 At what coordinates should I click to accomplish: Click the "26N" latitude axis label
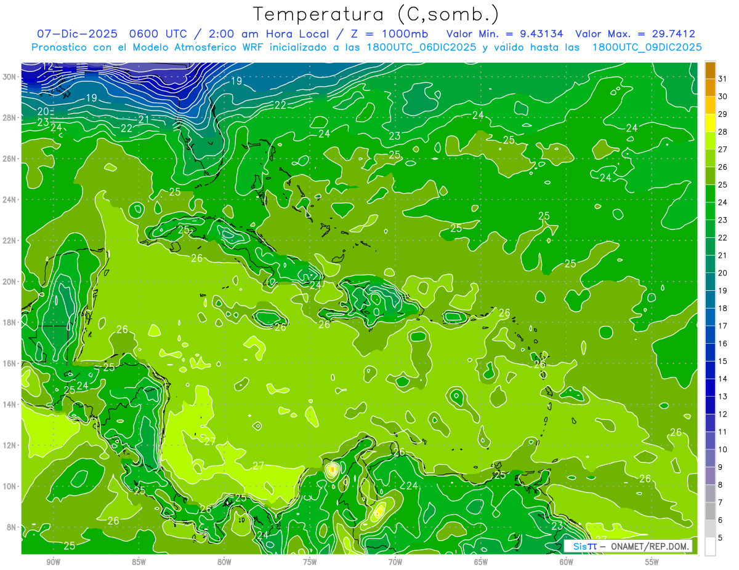coord(10,159)
